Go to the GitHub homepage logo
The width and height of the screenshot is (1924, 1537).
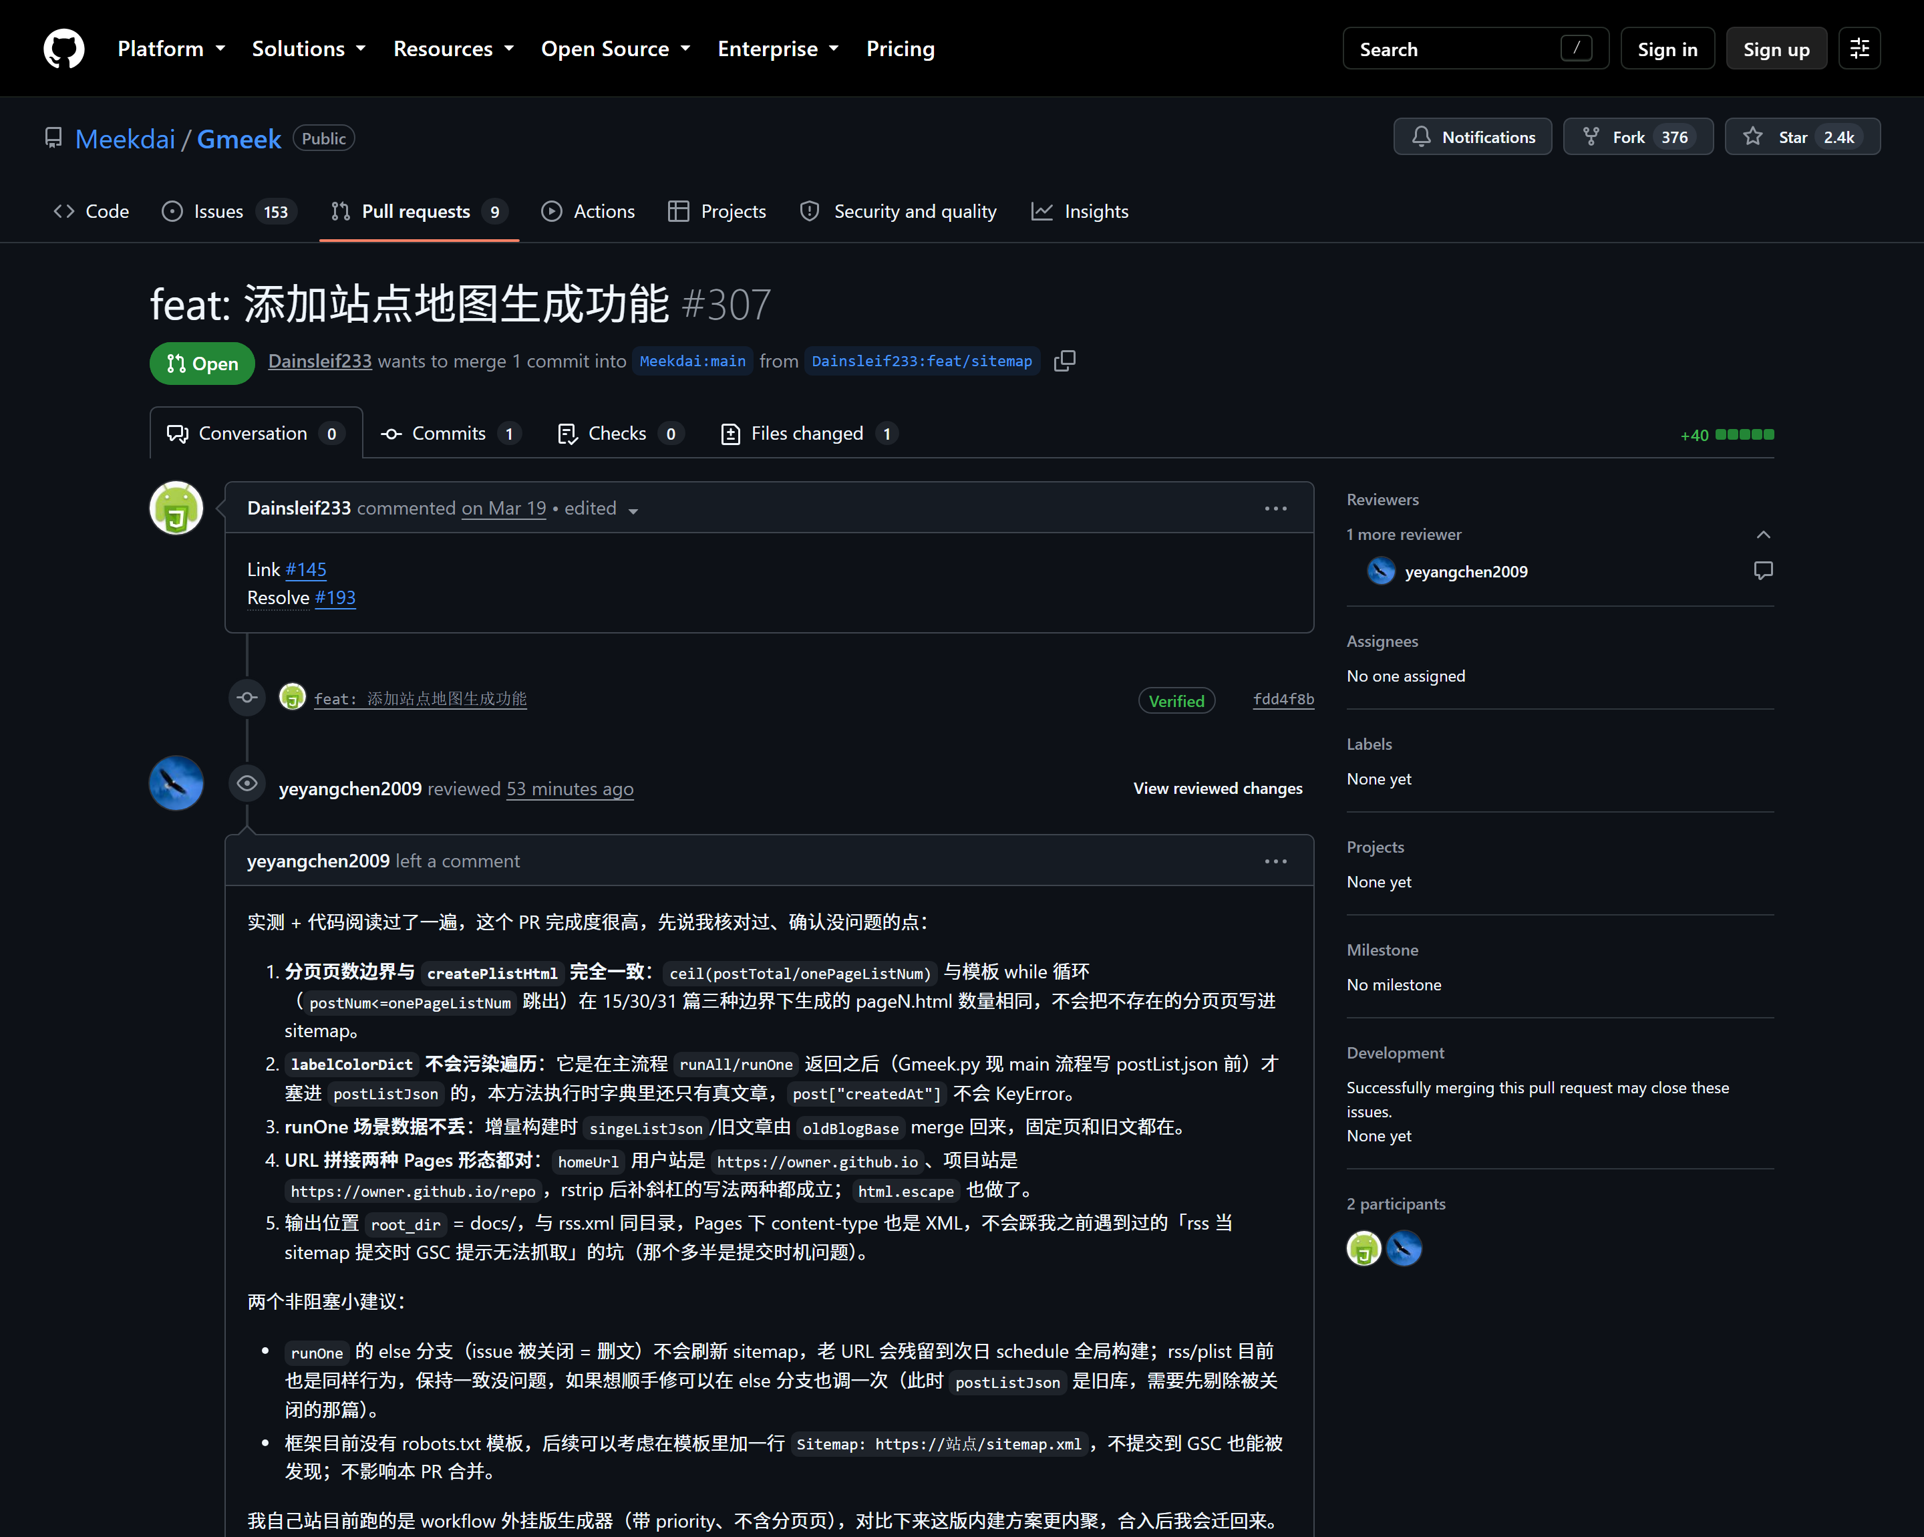click(64, 48)
